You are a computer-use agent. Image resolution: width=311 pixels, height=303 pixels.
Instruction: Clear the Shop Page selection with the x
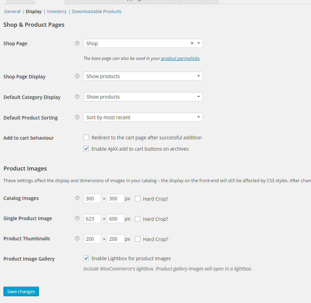coord(192,43)
